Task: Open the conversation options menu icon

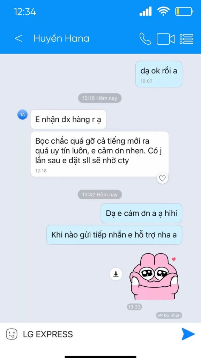Action: point(186,39)
